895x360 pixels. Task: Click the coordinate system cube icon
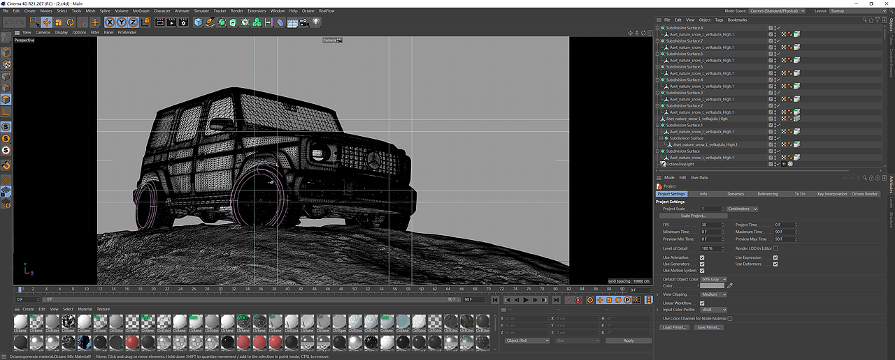[145, 22]
